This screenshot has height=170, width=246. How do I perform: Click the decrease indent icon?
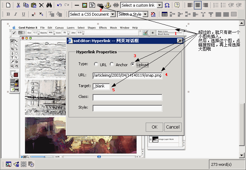[x=231, y=5]
